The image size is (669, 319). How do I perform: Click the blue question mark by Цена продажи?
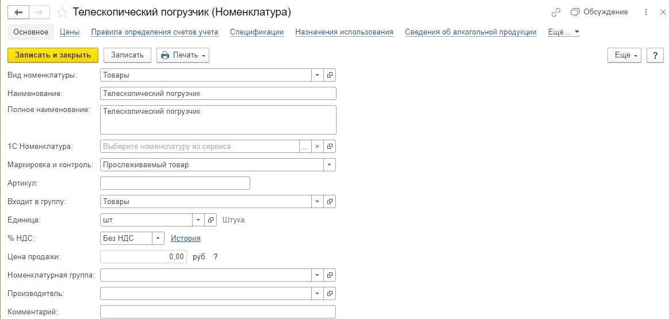click(216, 257)
